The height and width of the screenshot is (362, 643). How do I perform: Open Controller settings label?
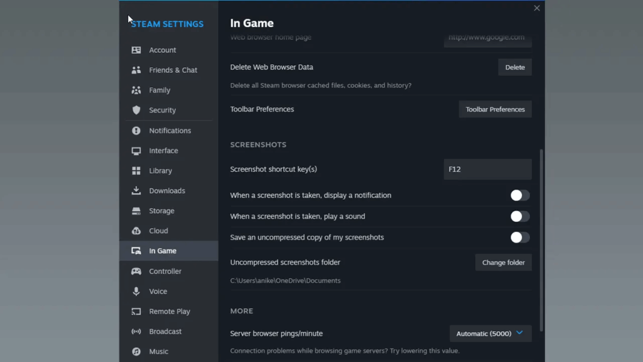click(165, 271)
